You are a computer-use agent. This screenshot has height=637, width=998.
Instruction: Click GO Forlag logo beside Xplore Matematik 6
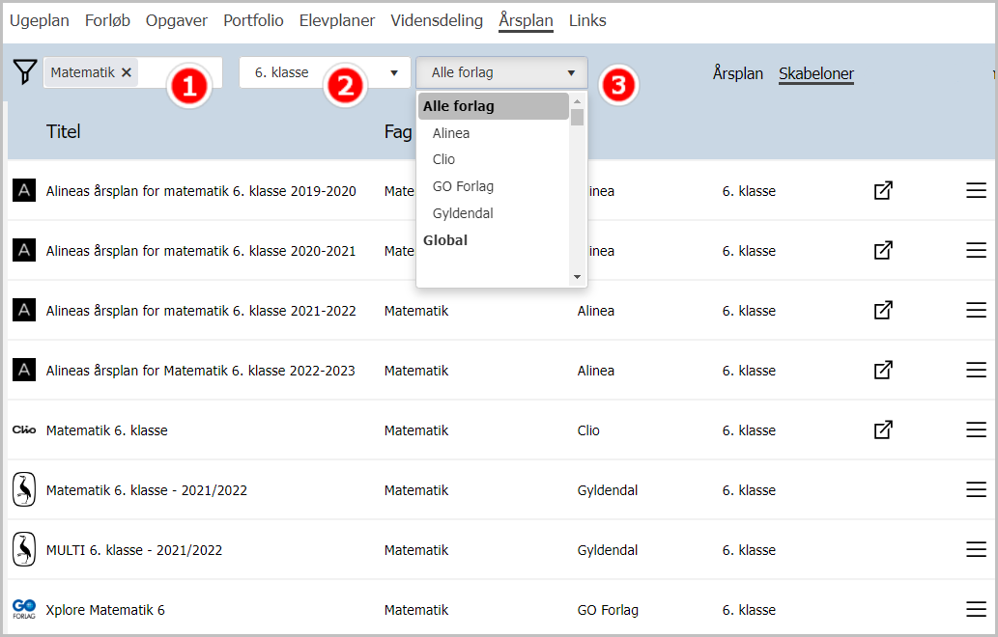pos(24,609)
